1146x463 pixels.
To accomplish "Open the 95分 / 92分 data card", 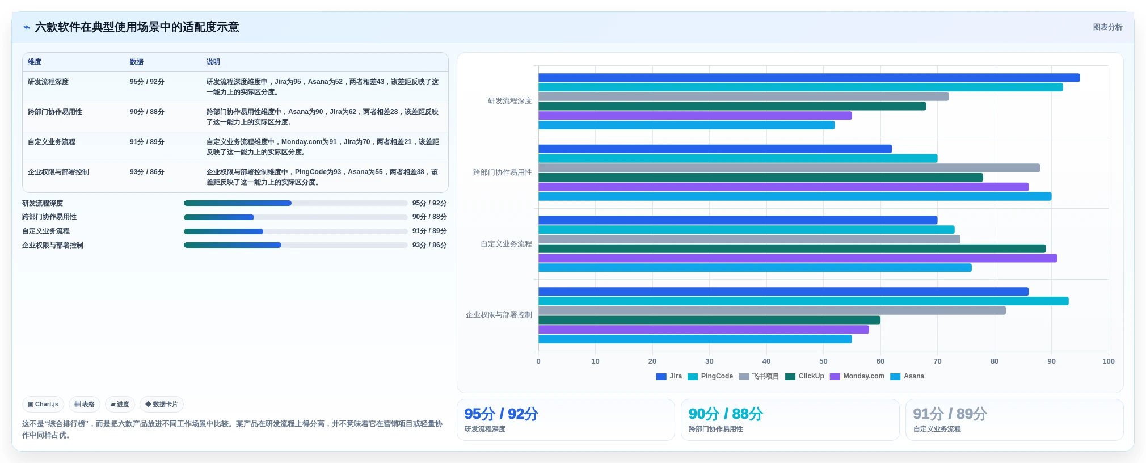I will (x=566, y=420).
